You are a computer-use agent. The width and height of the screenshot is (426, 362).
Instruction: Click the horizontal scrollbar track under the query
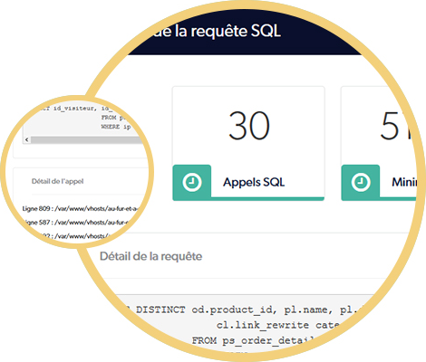(88, 139)
